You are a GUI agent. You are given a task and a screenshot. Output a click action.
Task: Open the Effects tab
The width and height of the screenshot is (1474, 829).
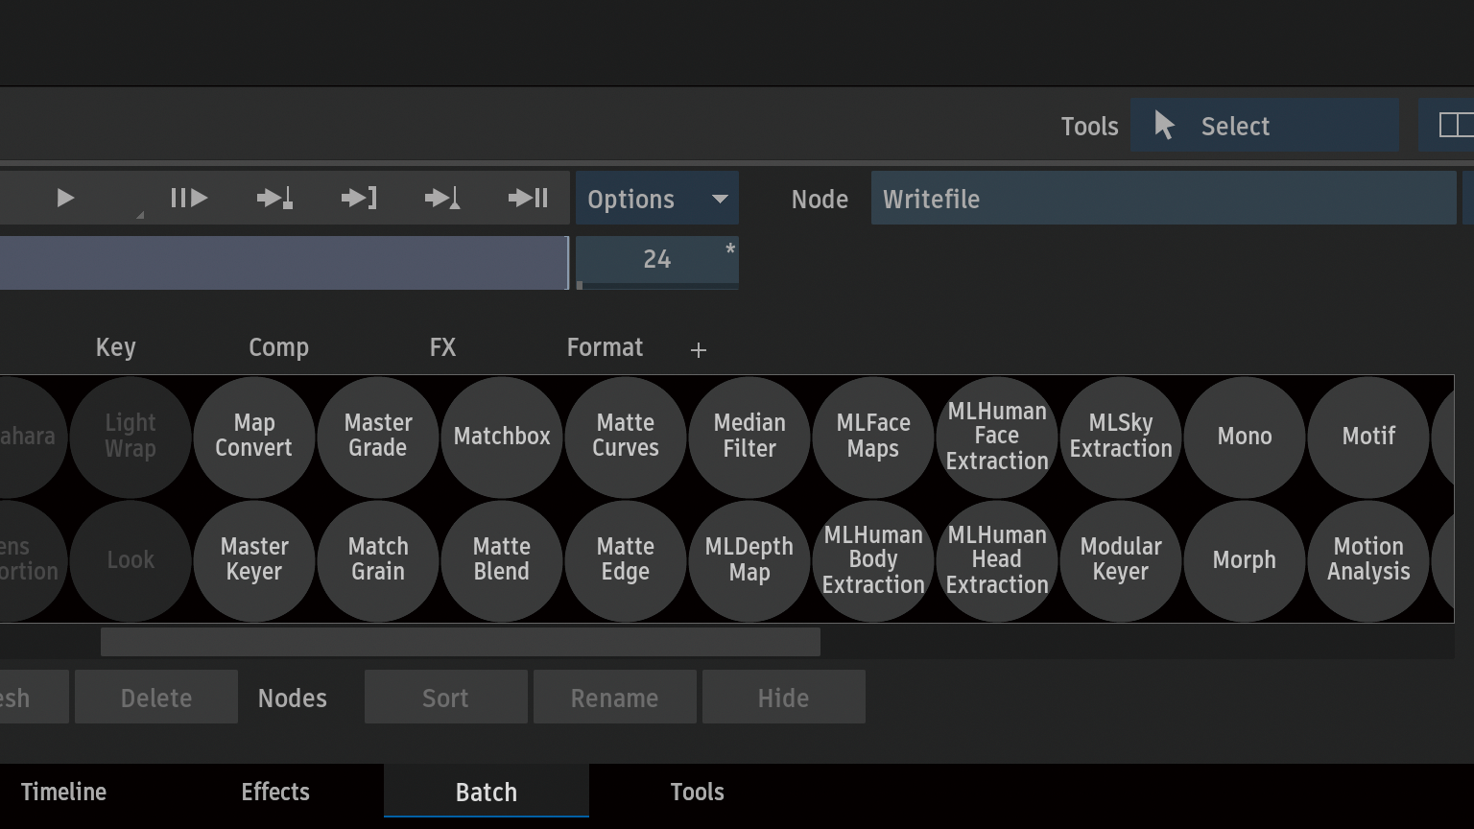pos(275,792)
